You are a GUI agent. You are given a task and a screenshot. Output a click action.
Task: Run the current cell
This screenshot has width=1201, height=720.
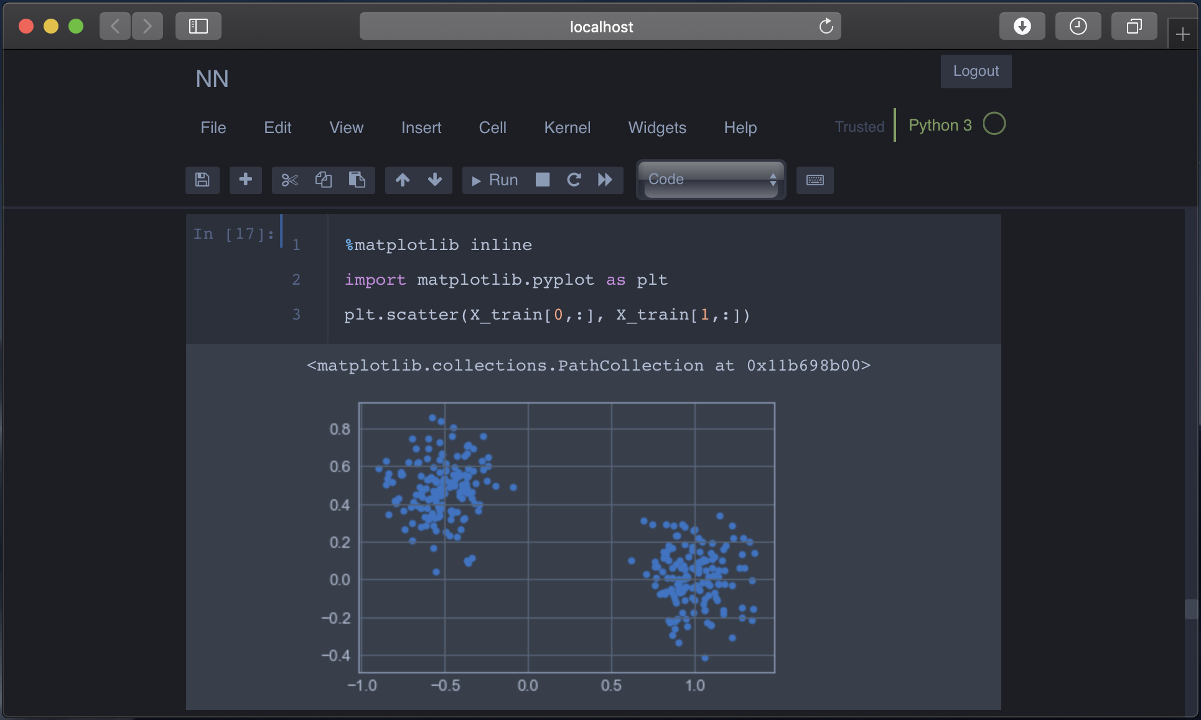click(495, 180)
